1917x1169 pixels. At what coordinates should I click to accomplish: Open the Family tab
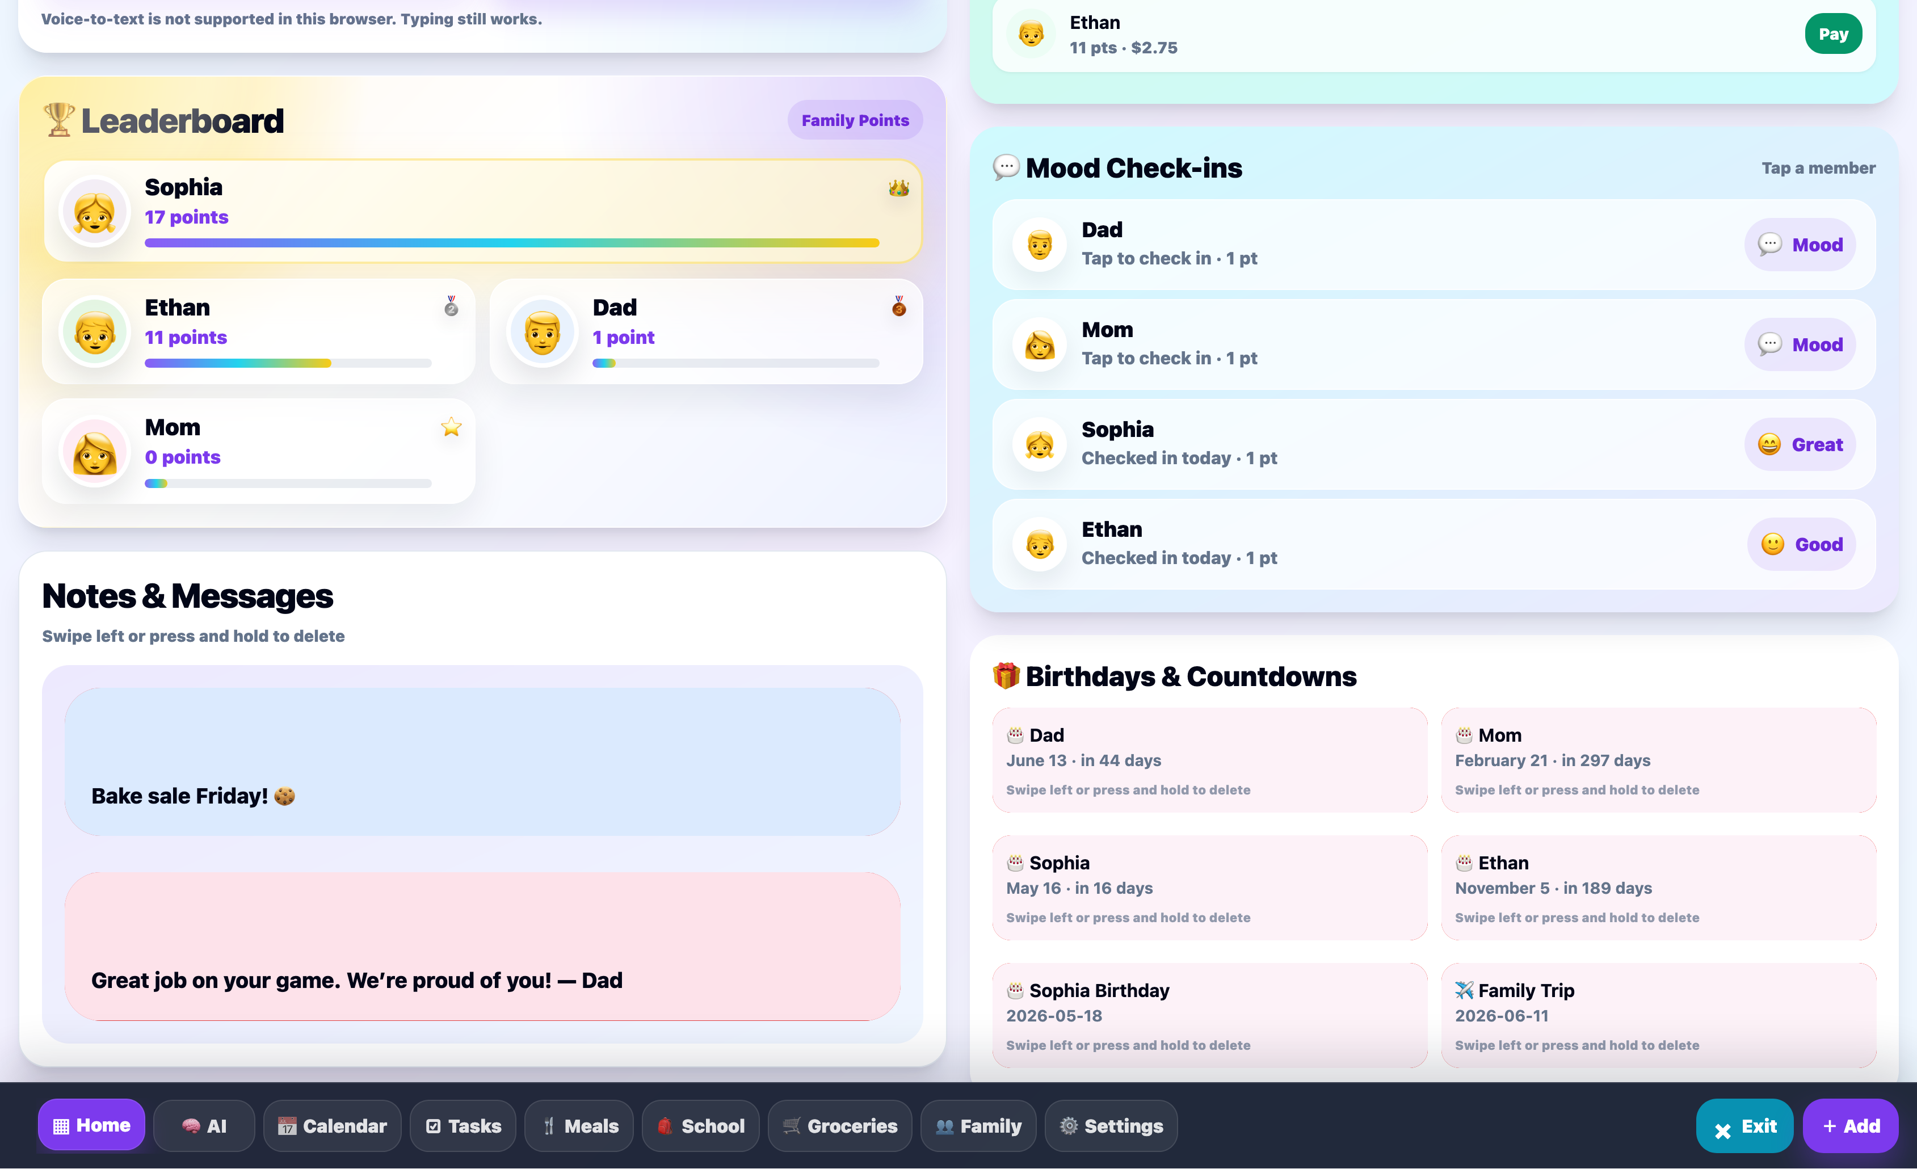(x=978, y=1125)
